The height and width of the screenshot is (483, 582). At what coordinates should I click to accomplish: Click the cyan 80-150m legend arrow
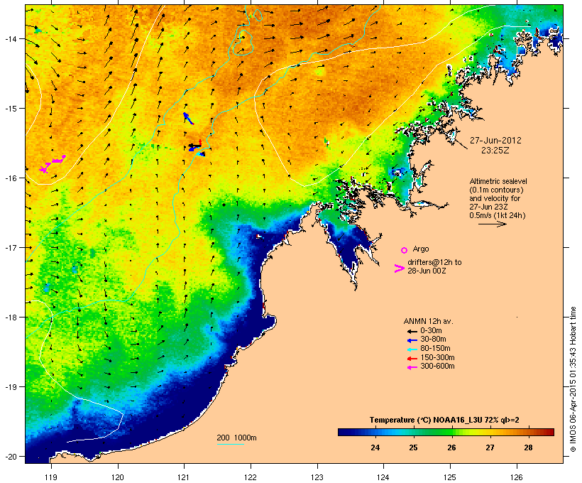pyautogui.click(x=412, y=349)
